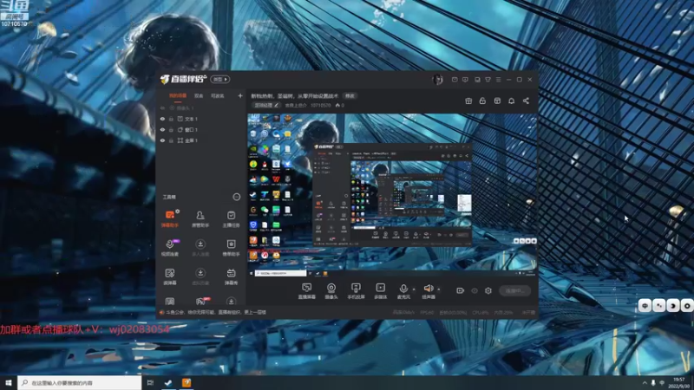The width and height of the screenshot is (694, 390).
Task: Click the 弹幕助手 tool icon
Action: pyautogui.click(x=170, y=215)
